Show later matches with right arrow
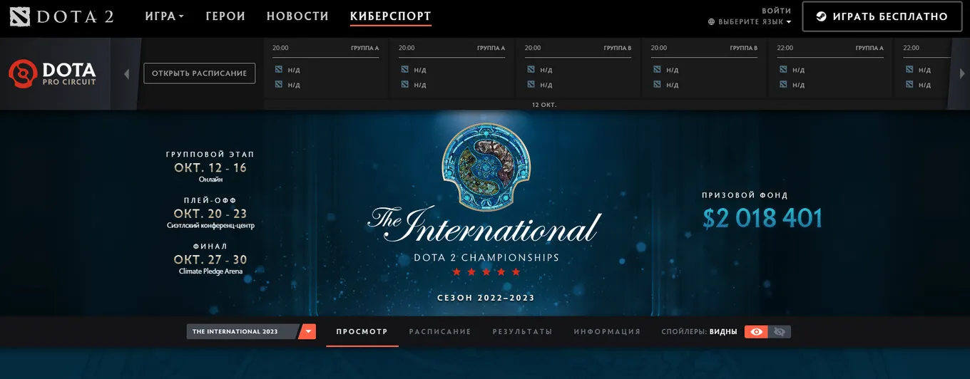Screen dimensions: 970x379 961,73
